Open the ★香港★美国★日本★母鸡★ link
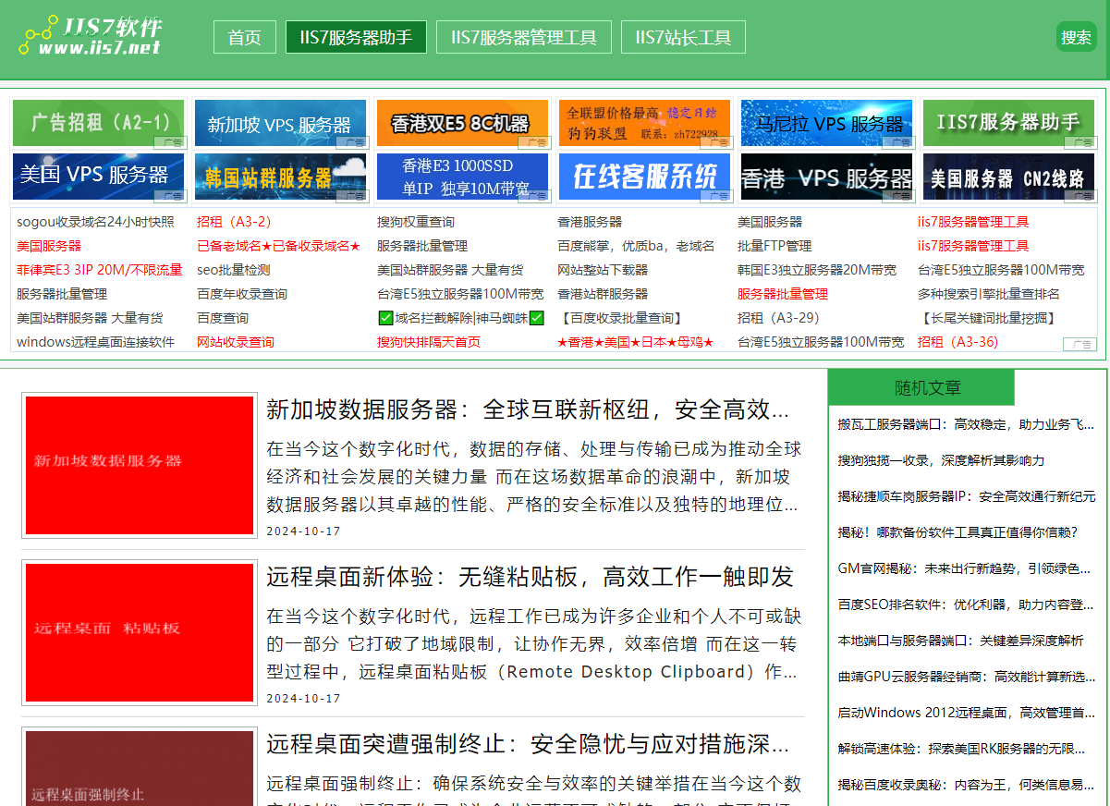The height and width of the screenshot is (806, 1110). [x=636, y=342]
